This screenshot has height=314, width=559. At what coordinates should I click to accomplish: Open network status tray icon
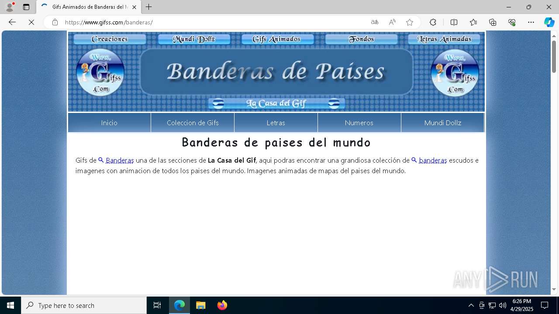point(492,305)
